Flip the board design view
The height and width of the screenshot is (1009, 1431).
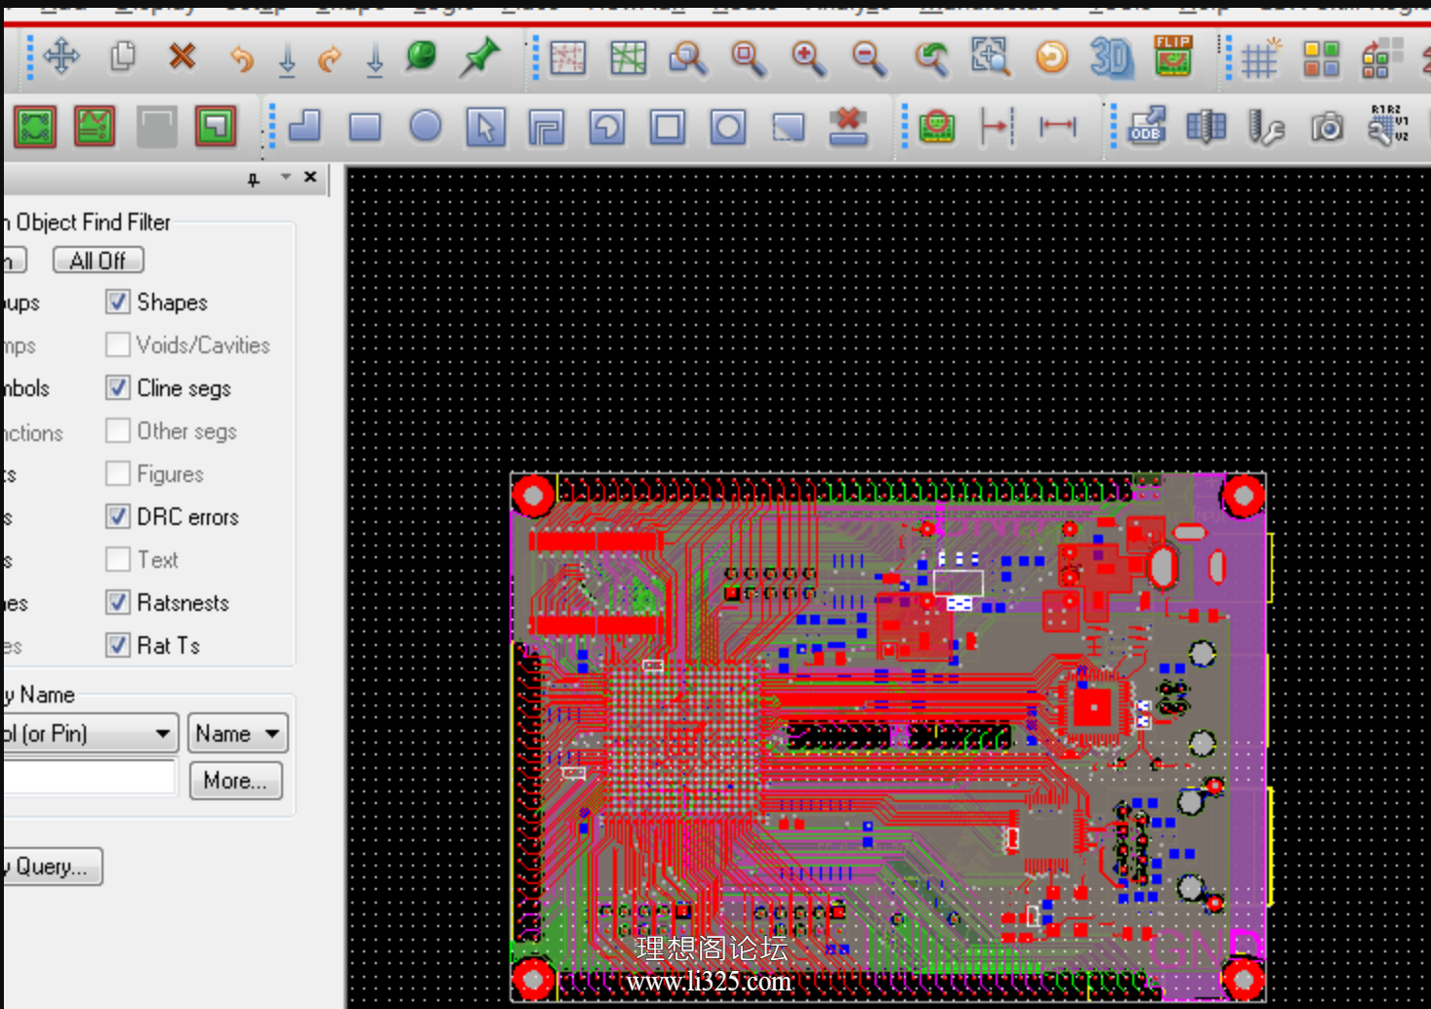click(x=1172, y=57)
